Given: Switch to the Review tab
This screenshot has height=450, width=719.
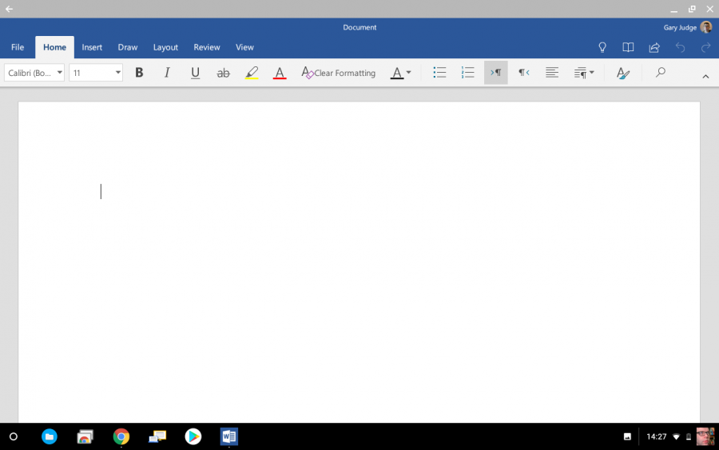Looking at the screenshot, I should [x=207, y=47].
